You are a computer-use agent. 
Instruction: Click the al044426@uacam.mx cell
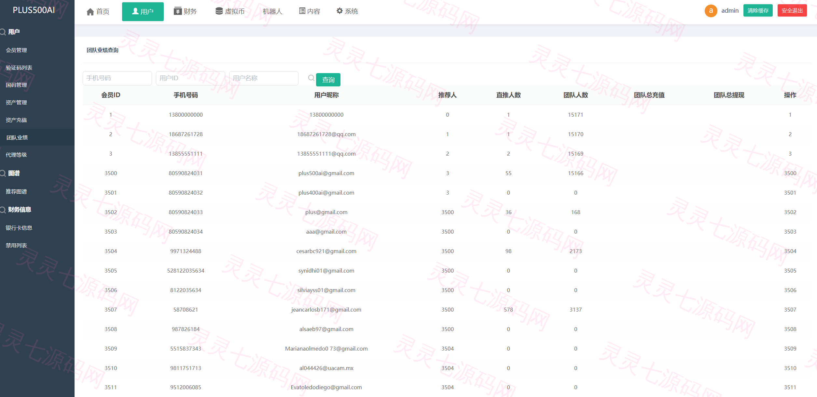(x=326, y=368)
